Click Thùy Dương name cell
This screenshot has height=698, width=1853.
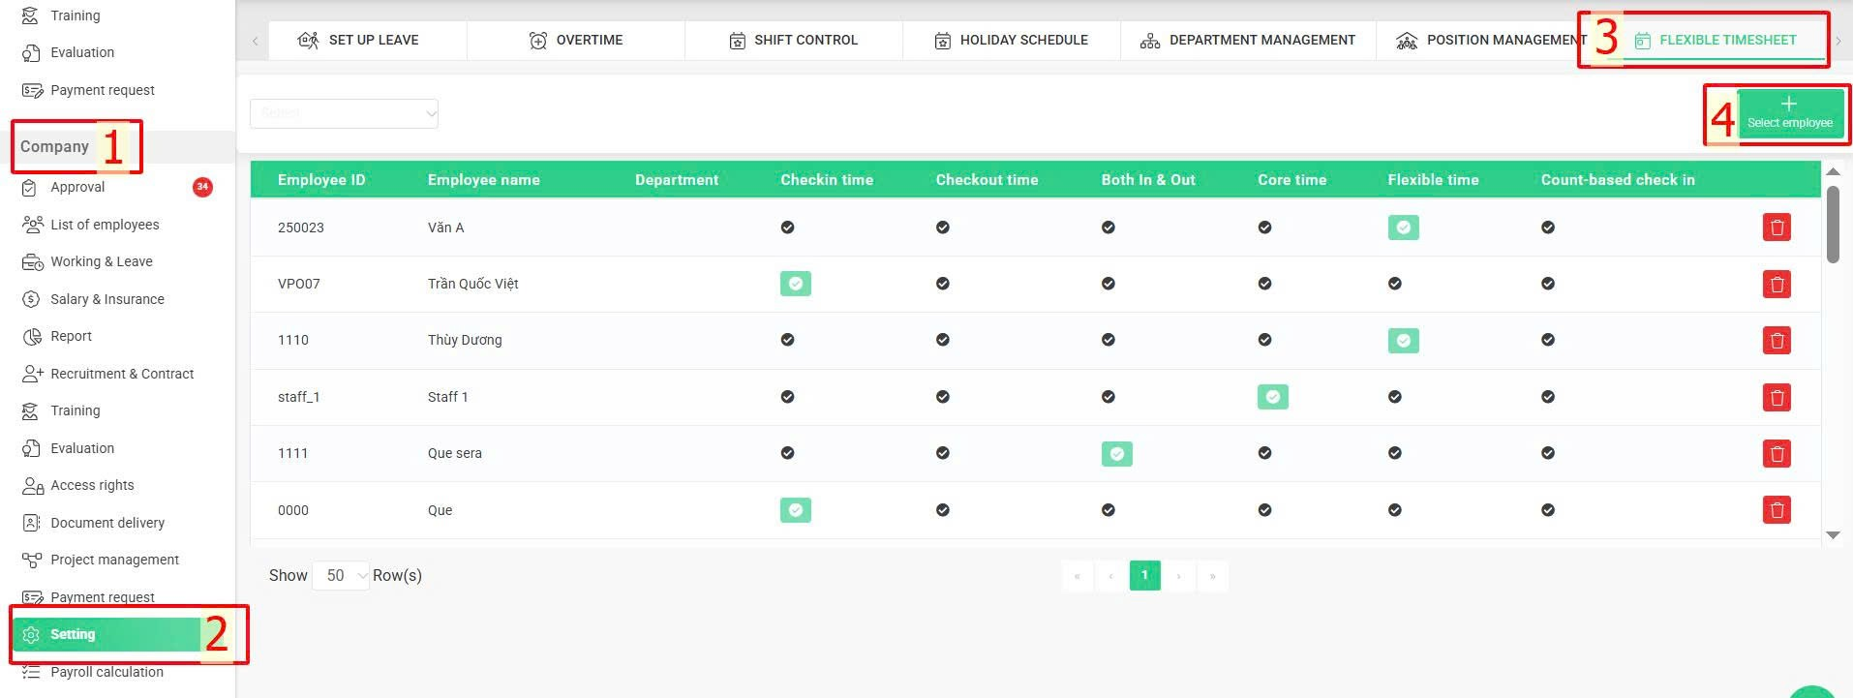[x=465, y=340]
